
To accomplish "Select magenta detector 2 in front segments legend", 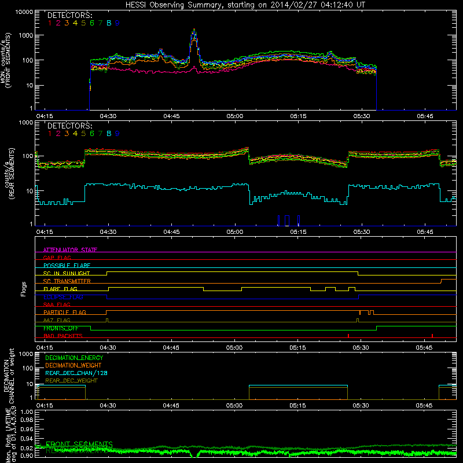I will click(58, 23).
